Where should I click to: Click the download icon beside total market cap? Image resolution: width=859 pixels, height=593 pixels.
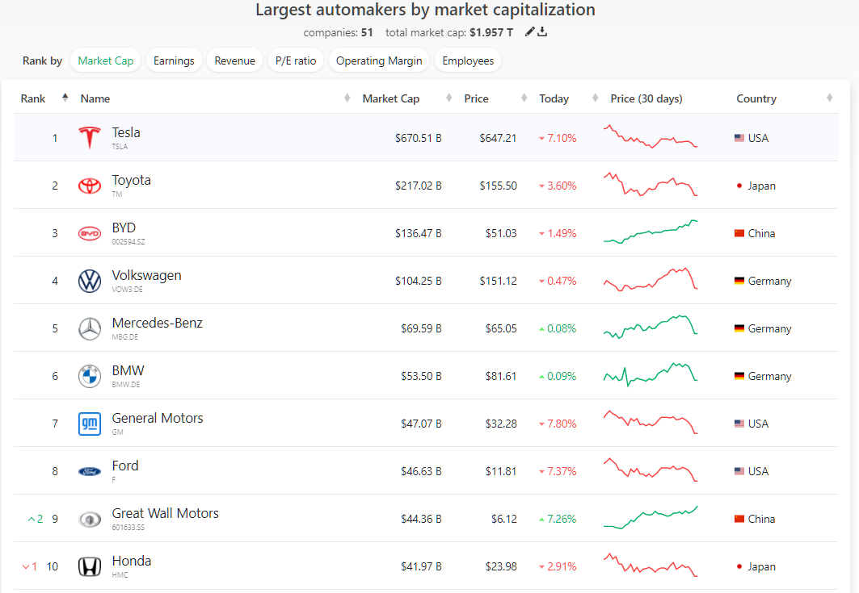542,32
